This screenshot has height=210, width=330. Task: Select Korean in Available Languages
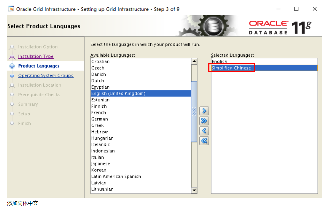(141, 170)
